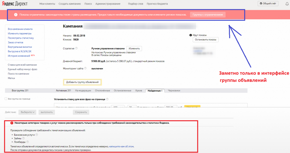Switch to the Архив tab
The image size is (290, 153).
138,91
